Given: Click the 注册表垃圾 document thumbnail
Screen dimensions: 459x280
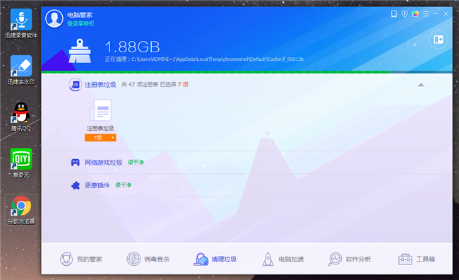Looking at the screenshot, I should tap(100, 110).
